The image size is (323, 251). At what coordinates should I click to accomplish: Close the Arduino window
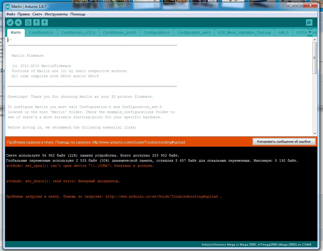(310, 5)
